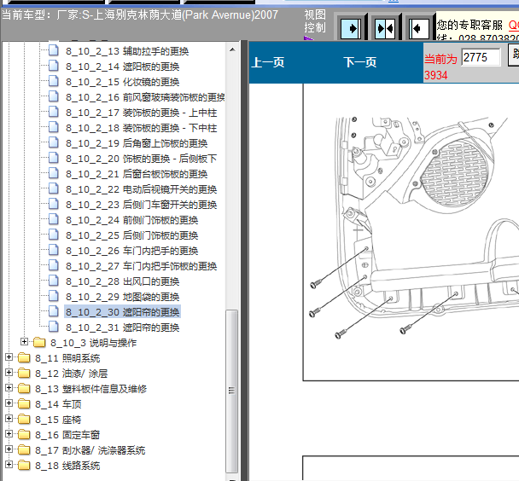Screen dimensions: 519x481
Task: Click the center-split view control icon
Action: (385, 28)
